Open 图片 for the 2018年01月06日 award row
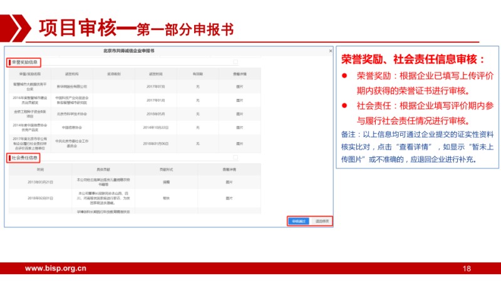 click(240, 143)
